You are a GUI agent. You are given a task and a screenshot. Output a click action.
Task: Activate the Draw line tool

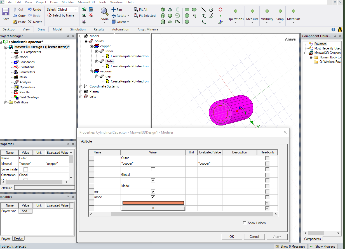point(204,10)
